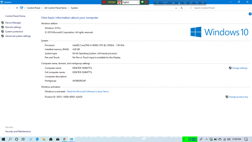Click the computer name DESKTOP-DMM7T1L value
The width and height of the screenshot is (252, 142).
(x=82, y=68)
